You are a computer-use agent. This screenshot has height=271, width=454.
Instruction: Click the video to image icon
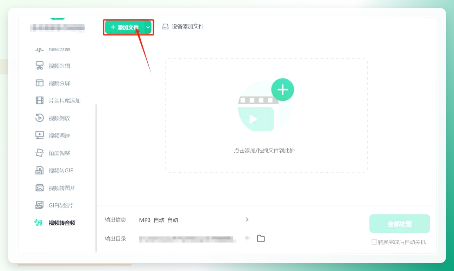tap(39, 188)
